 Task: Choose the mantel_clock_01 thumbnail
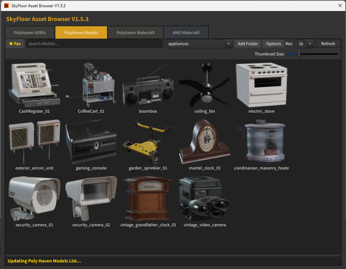pos(205,142)
